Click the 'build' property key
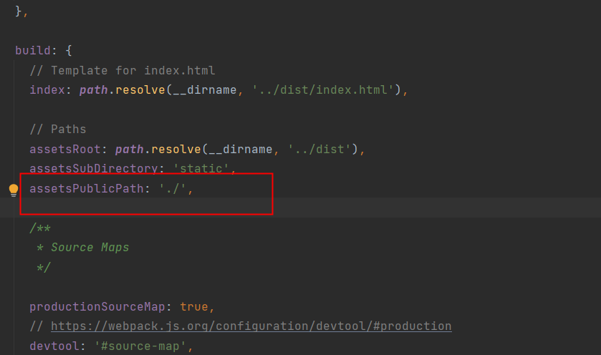The width and height of the screenshot is (601, 355). tap(33, 50)
